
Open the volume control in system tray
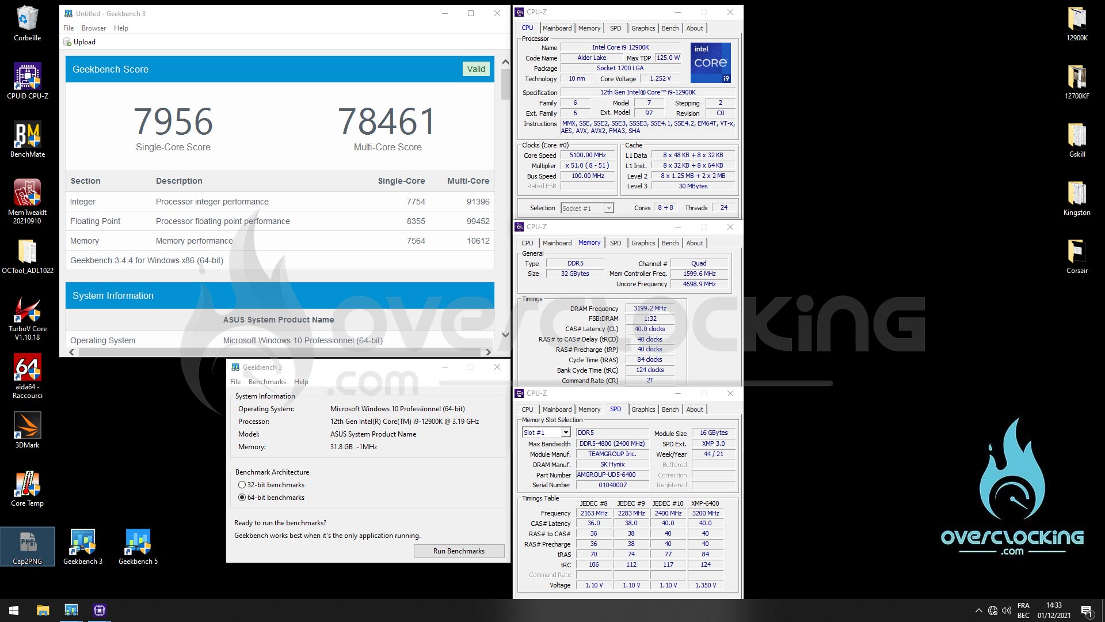1007,610
